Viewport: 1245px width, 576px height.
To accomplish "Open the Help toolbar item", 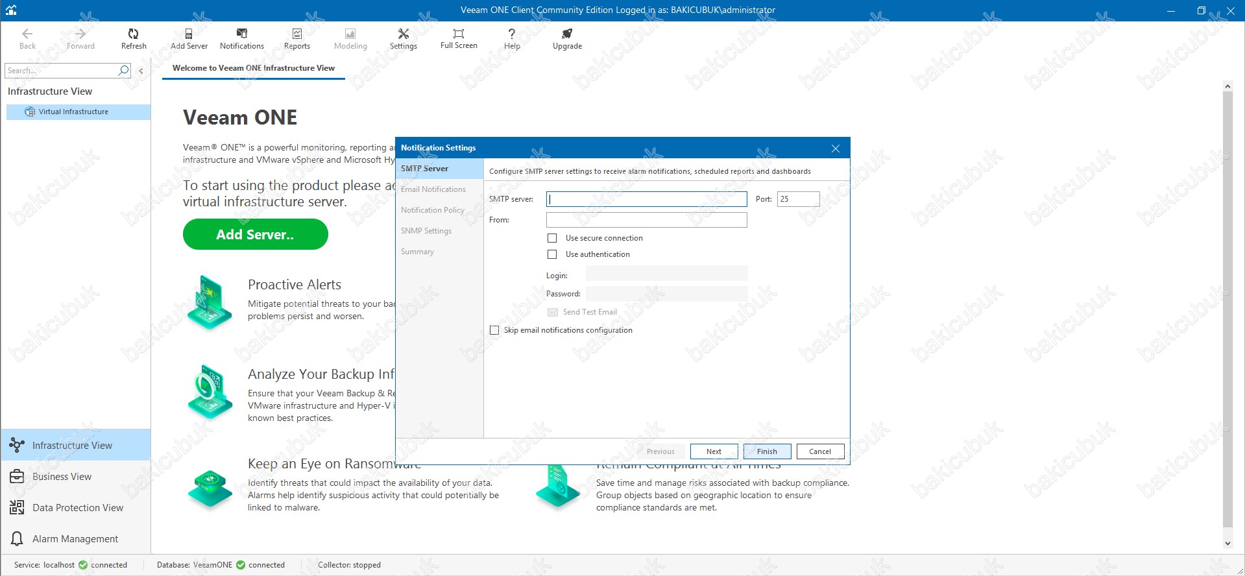I will pos(512,39).
